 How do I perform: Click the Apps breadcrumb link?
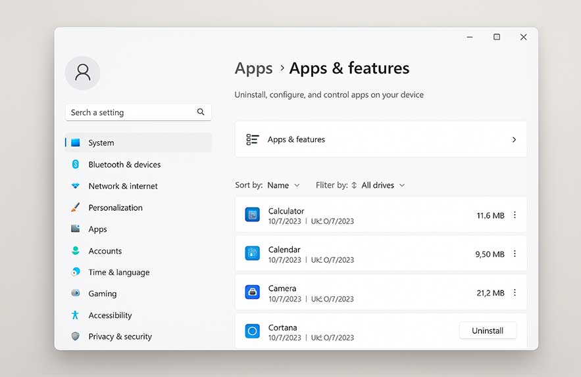253,68
